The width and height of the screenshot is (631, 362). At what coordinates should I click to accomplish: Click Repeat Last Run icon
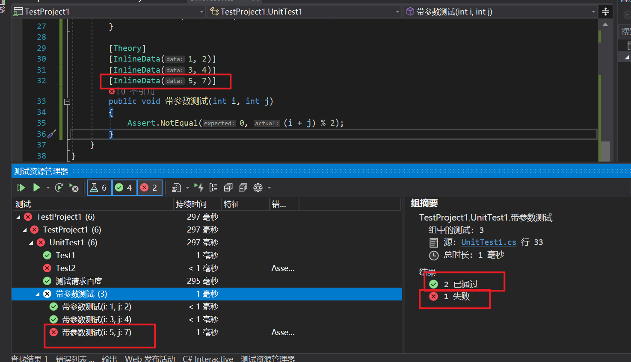coord(59,188)
